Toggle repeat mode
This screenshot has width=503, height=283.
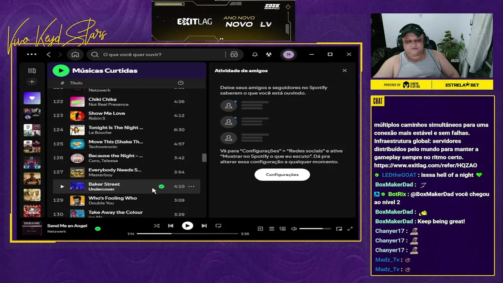pyautogui.click(x=218, y=226)
